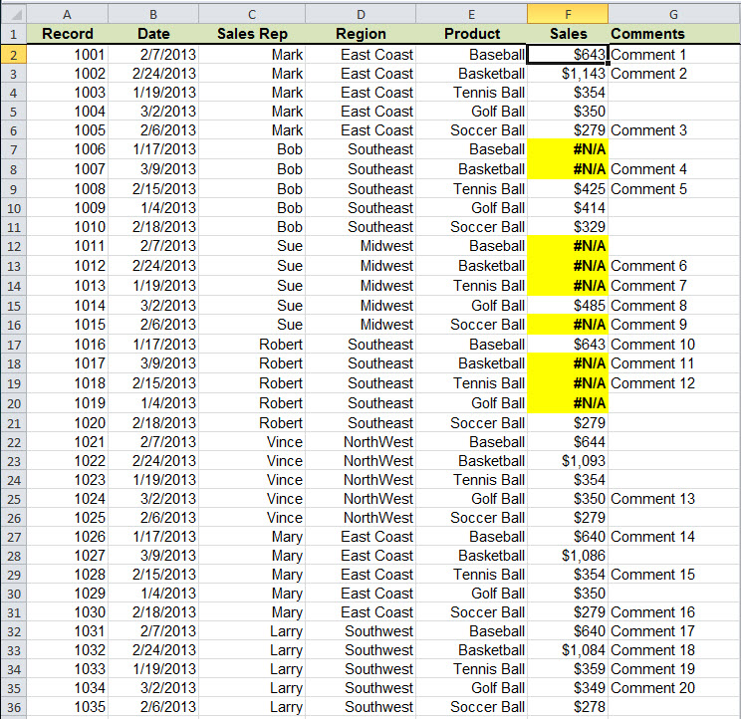The height and width of the screenshot is (719, 741).
Task: Select column C header
Action: (x=252, y=14)
